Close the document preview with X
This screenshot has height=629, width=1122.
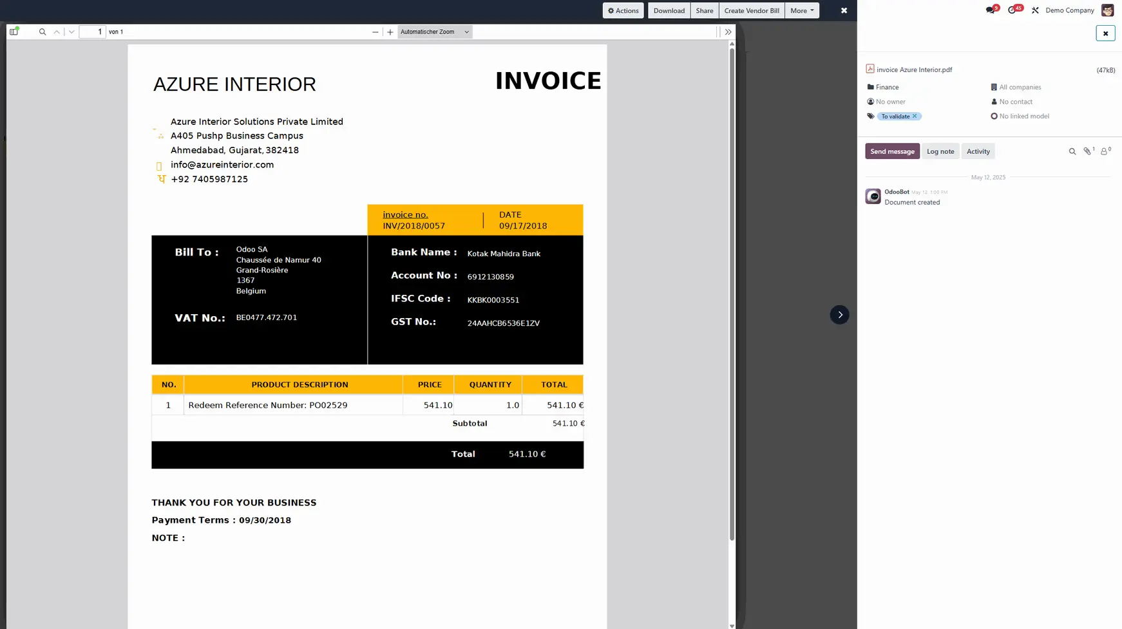click(x=844, y=10)
